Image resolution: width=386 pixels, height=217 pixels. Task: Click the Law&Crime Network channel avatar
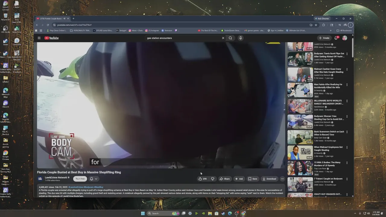(40, 179)
